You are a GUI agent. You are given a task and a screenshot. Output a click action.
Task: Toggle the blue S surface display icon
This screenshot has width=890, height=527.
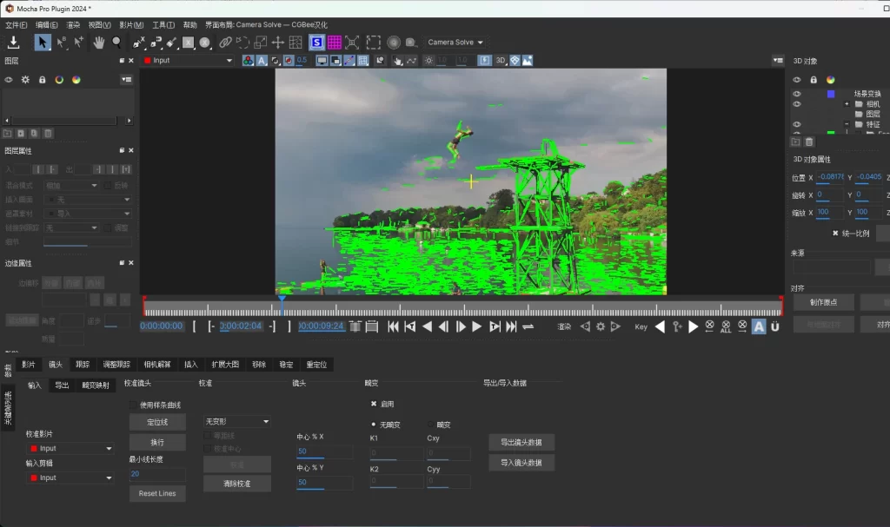(x=316, y=42)
